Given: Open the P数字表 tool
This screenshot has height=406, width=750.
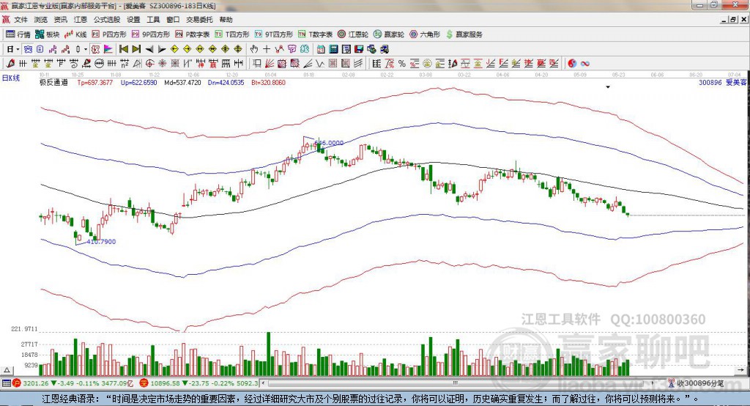Looking at the screenshot, I should (193, 34).
